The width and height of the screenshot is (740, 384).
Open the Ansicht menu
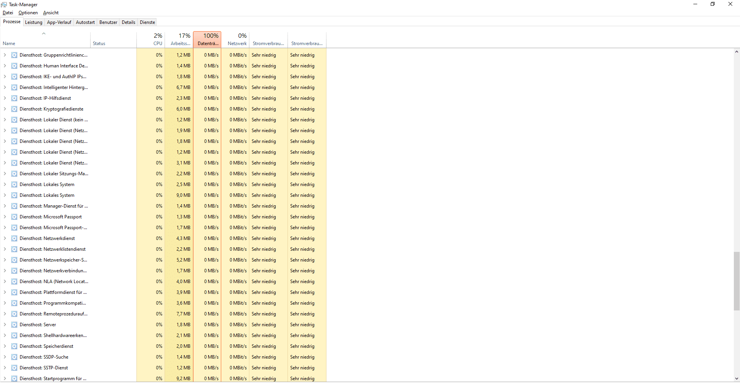point(51,13)
